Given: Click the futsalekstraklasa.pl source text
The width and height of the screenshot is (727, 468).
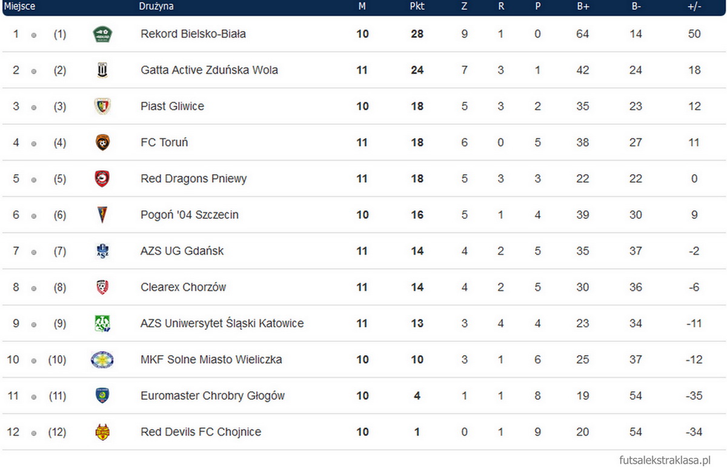Looking at the screenshot, I should (x=665, y=460).
